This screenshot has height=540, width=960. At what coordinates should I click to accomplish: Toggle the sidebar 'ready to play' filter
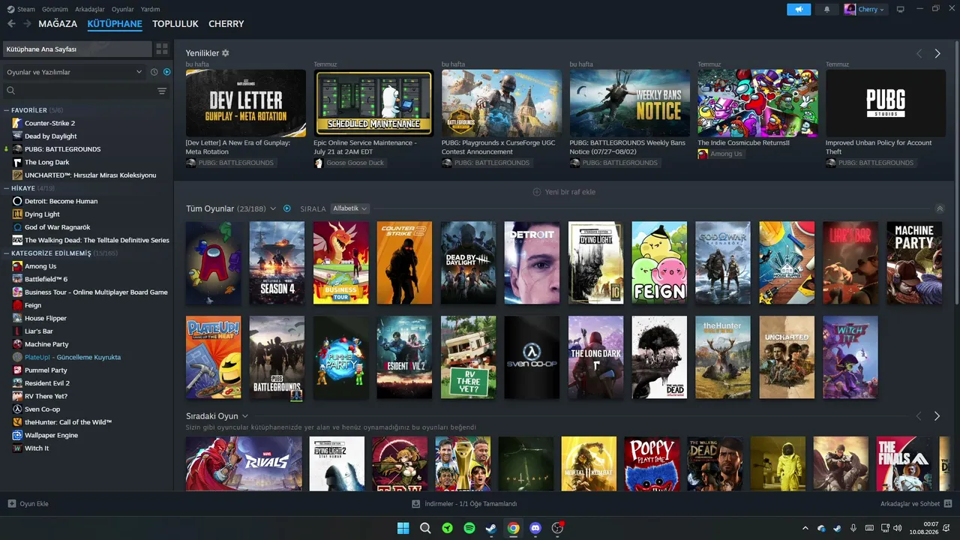coord(167,72)
